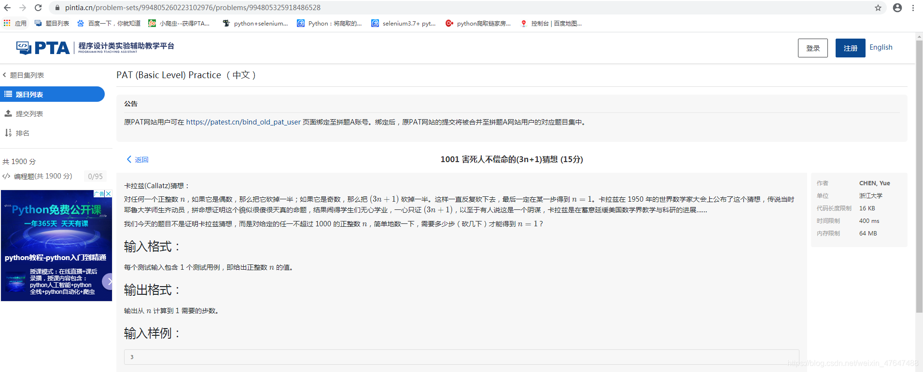Click the 返回 chevron icon
923x372 pixels.
[129, 159]
